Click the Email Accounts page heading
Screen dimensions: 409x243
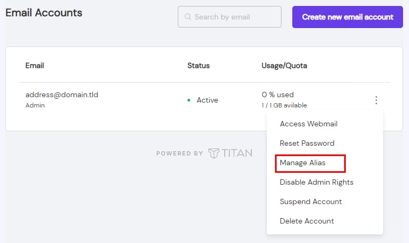click(x=44, y=12)
